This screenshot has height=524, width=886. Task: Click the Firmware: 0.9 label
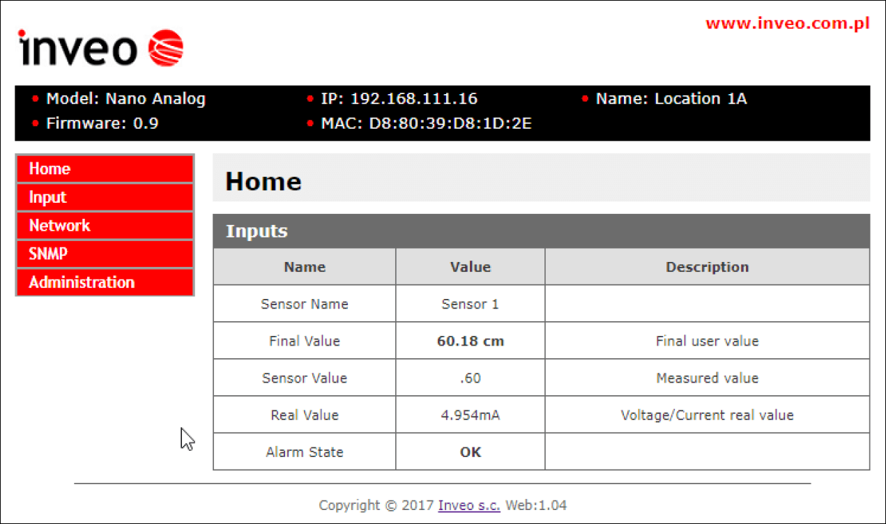[x=102, y=124]
